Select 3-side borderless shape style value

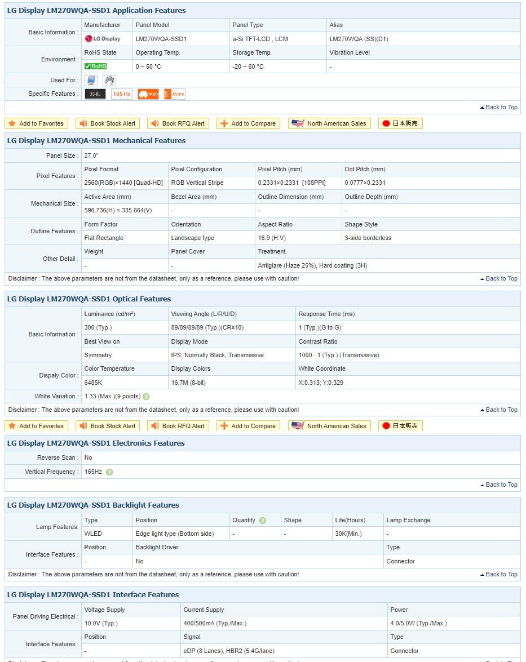(x=368, y=238)
